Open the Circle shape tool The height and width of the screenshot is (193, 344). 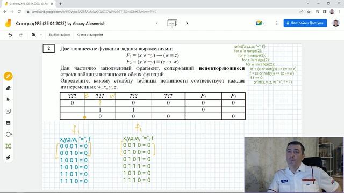click(9, 135)
